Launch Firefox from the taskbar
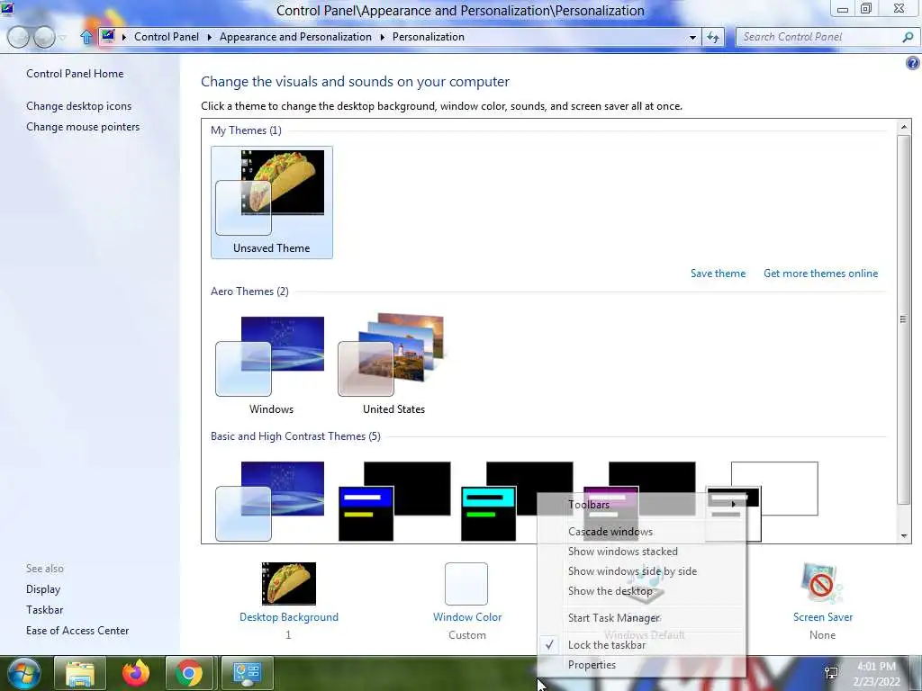The height and width of the screenshot is (691, 922). coord(135,673)
